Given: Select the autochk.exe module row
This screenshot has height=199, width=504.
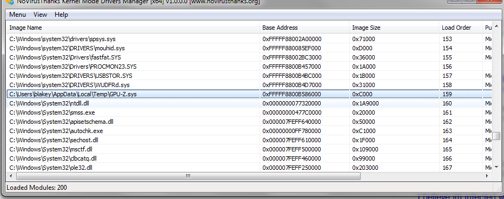Looking at the screenshot, I should pyautogui.click(x=249, y=131).
